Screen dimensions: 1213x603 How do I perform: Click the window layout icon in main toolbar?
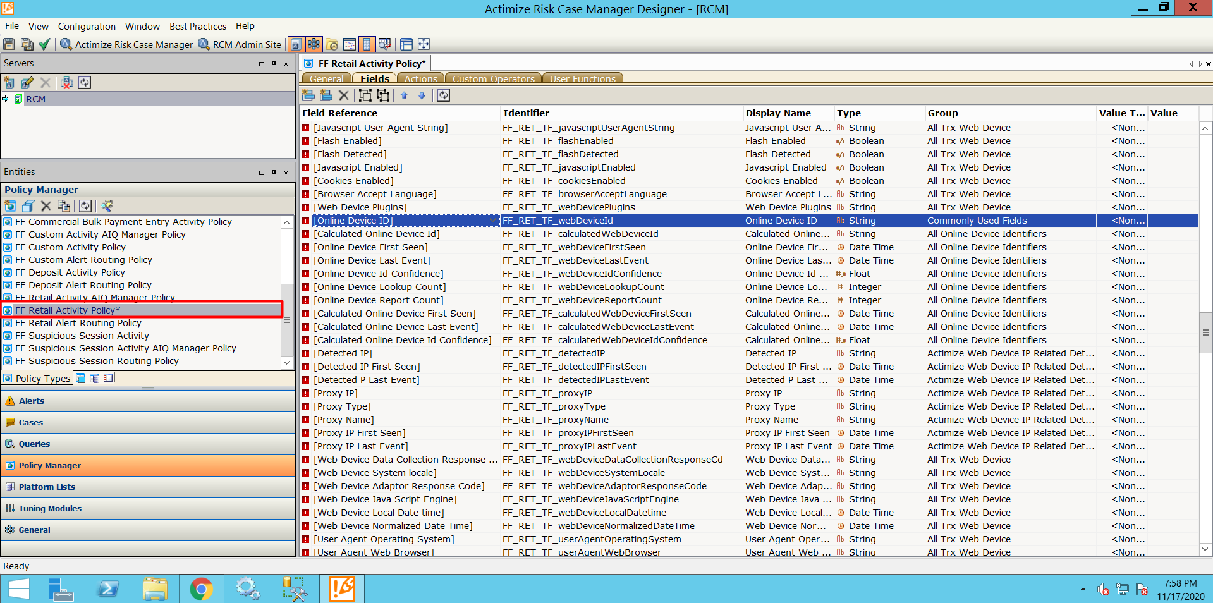point(406,44)
